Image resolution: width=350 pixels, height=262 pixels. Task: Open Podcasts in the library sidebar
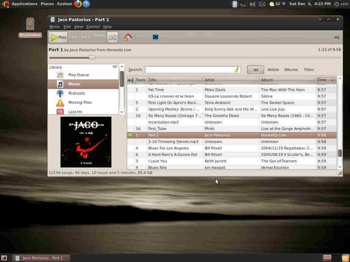tap(76, 93)
